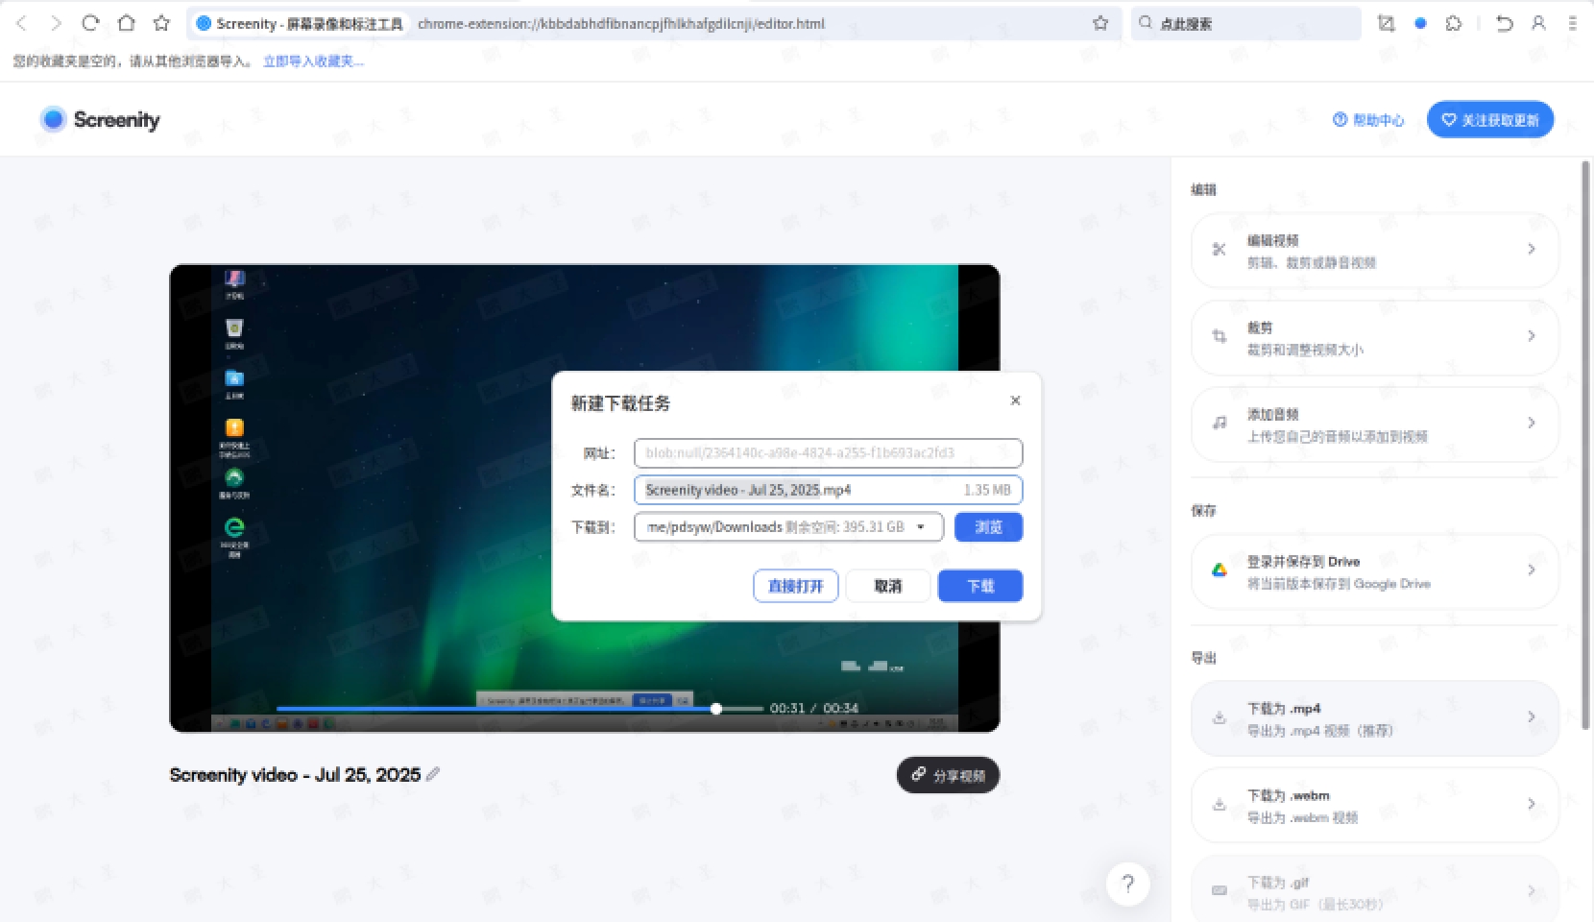Click 取消 to dismiss the download dialog

click(x=887, y=586)
